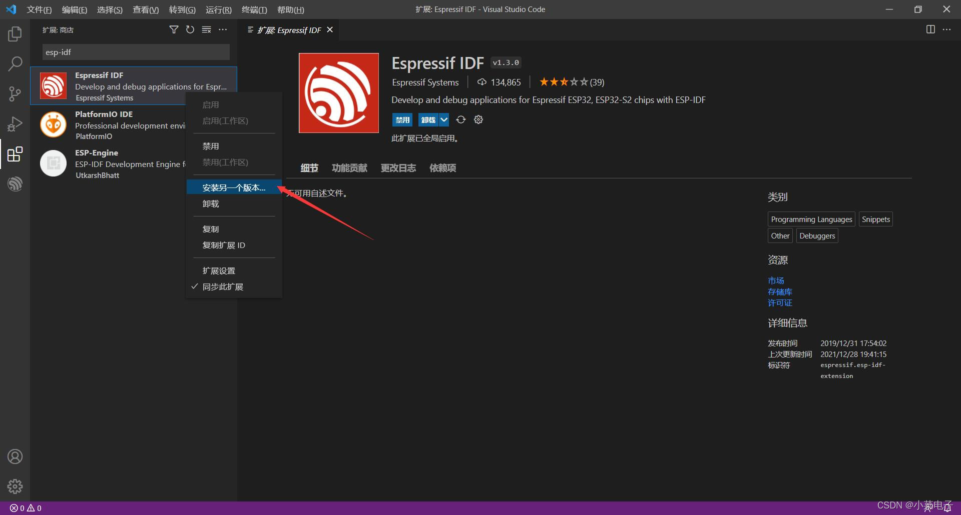Screen dimensions: 961x515
Task: Switch to the 功能贡献 tab
Action: [x=349, y=168]
